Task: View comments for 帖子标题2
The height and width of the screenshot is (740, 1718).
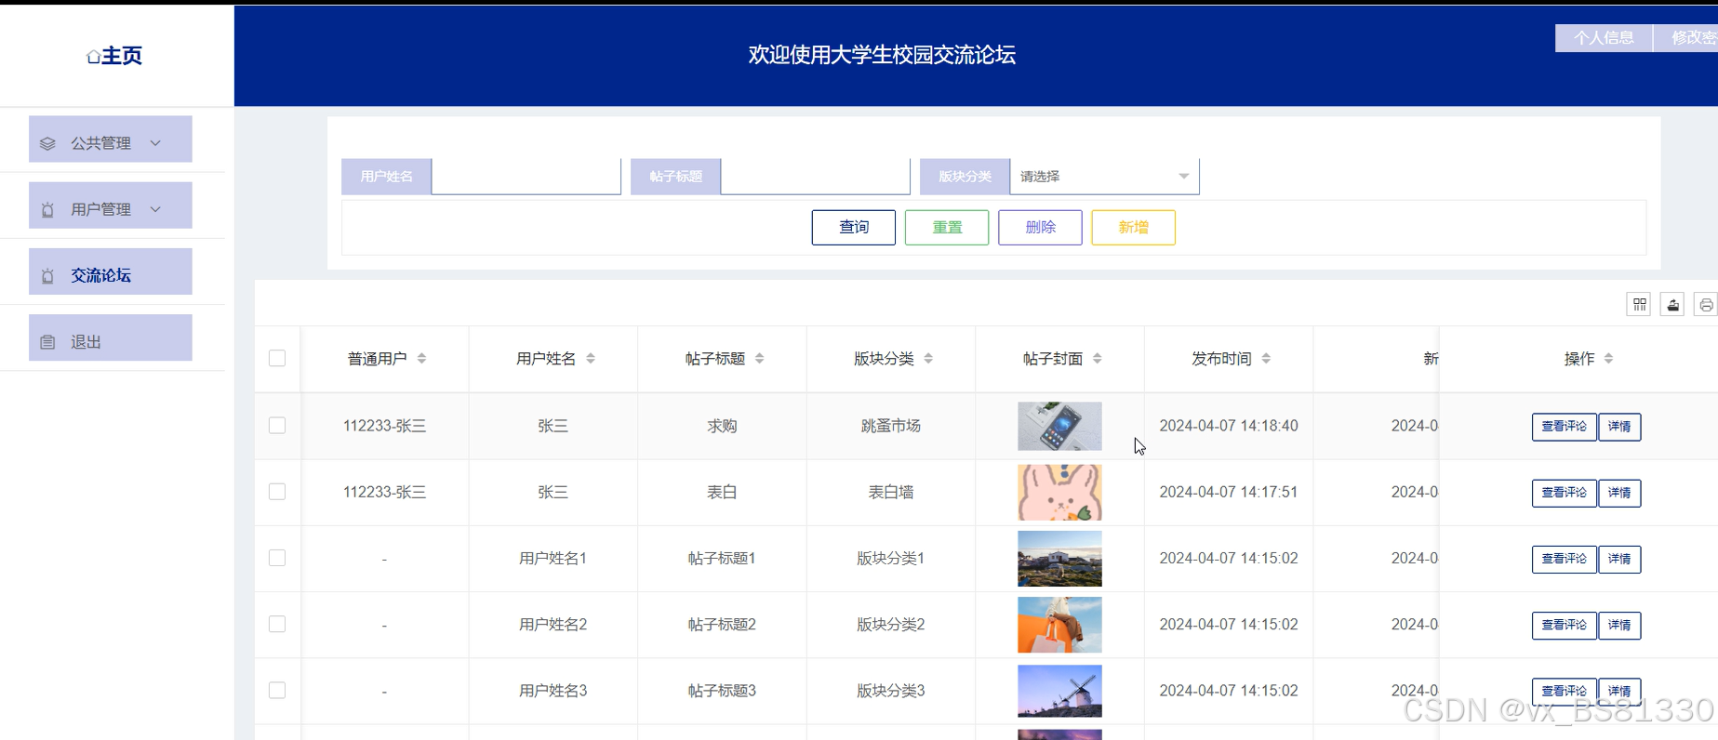Action: pyautogui.click(x=1564, y=625)
